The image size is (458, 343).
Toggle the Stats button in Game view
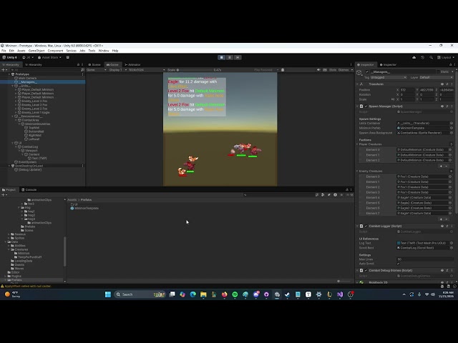pos(333,70)
